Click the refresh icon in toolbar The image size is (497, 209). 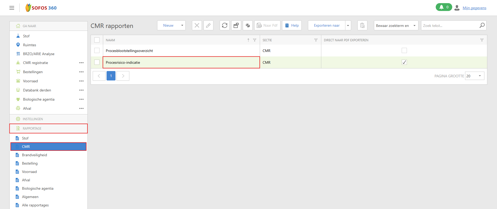tap(224, 25)
